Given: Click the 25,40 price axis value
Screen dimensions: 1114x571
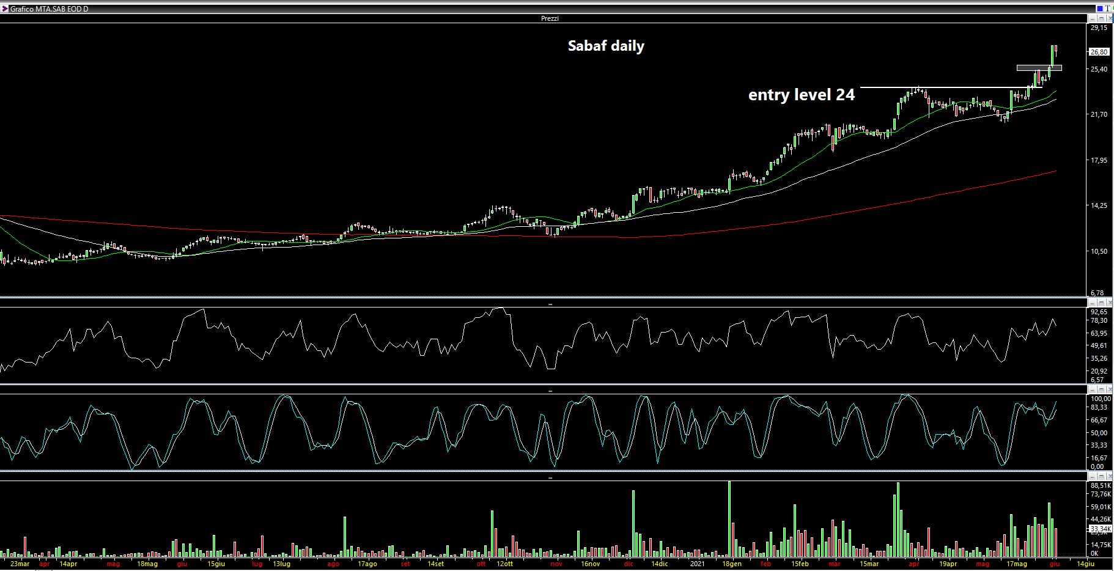Looking at the screenshot, I should 1099,69.
